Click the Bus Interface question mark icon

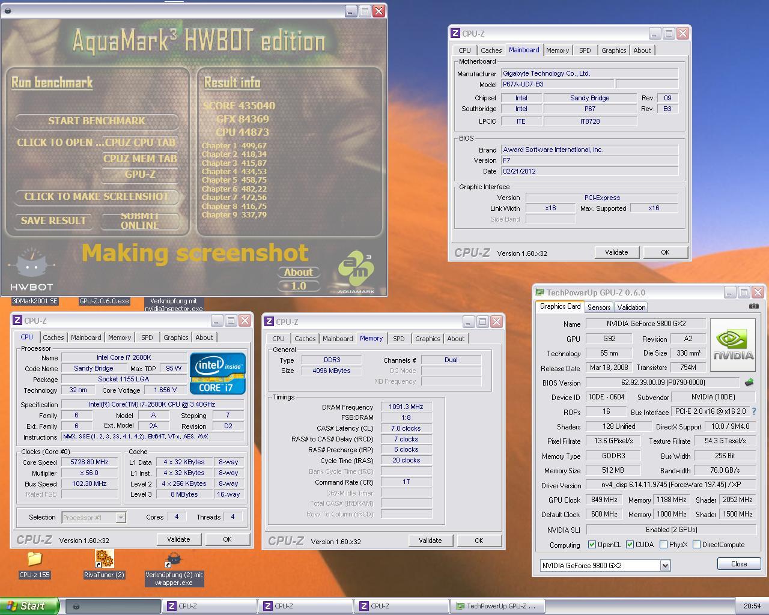tap(754, 411)
